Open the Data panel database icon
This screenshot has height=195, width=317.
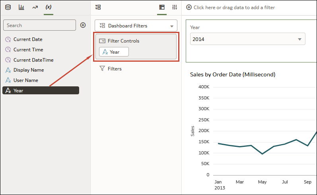pyautogui.click(x=8, y=7)
